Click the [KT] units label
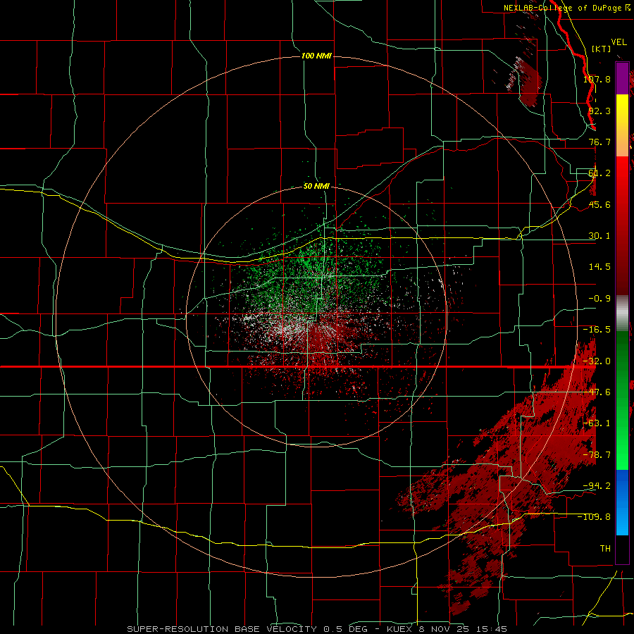 click(602, 49)
